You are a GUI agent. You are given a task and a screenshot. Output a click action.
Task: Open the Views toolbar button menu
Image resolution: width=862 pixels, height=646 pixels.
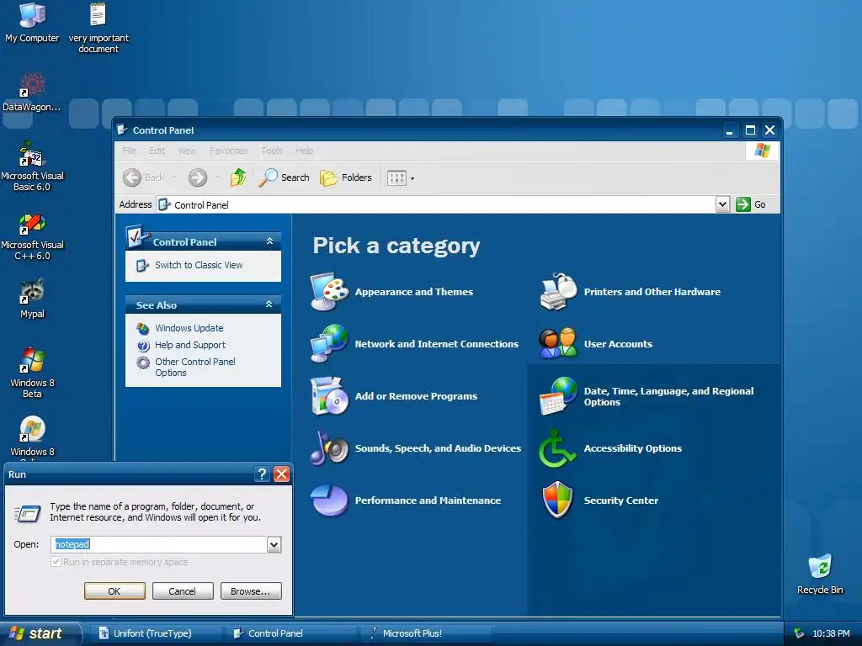400,177
